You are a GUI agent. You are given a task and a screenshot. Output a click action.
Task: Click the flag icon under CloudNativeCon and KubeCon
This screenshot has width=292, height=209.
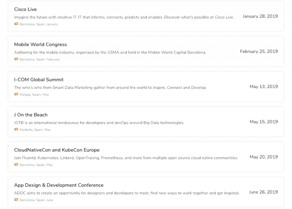click(16, 164)
